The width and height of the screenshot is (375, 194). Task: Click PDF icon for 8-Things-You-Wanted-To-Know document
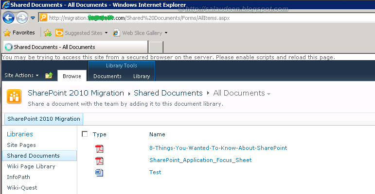click(x=100, y=148)
